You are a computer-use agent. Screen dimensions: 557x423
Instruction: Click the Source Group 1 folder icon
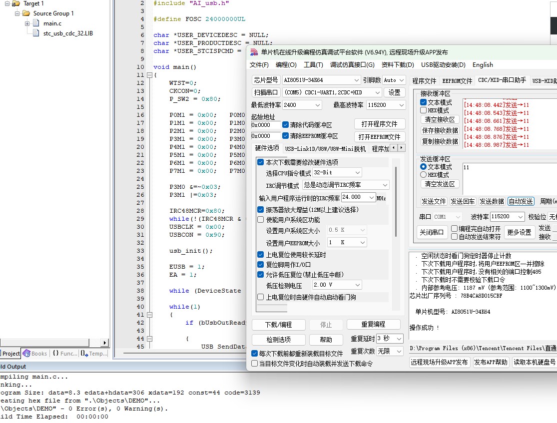tap(26, 13)
